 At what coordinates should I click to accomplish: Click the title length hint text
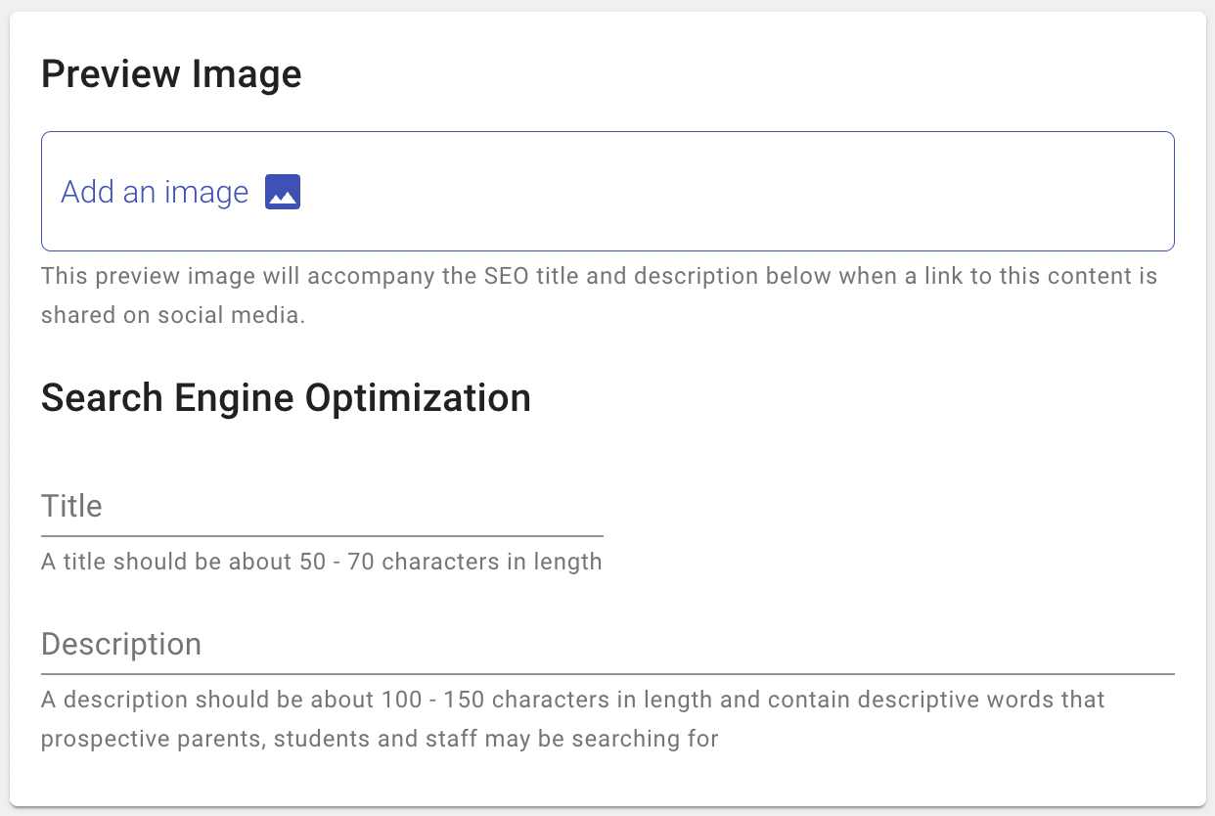(321, 562)
